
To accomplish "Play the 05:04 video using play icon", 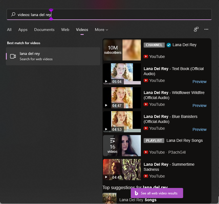I will click(x=106, y=82).
